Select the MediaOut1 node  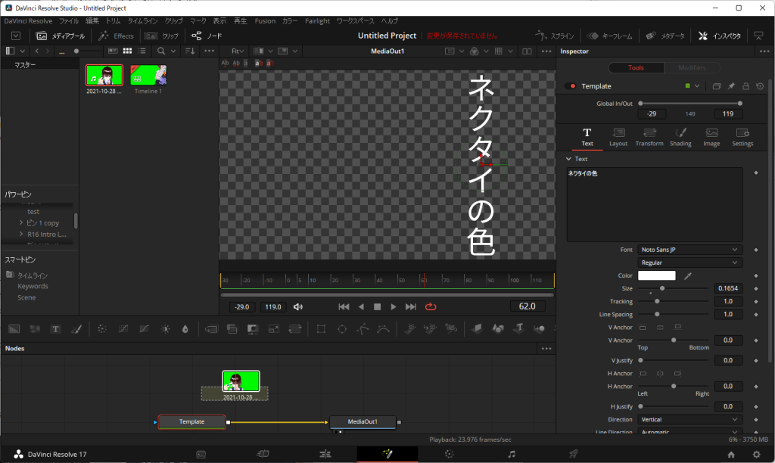pyautogui.click(x=363, y=421)
